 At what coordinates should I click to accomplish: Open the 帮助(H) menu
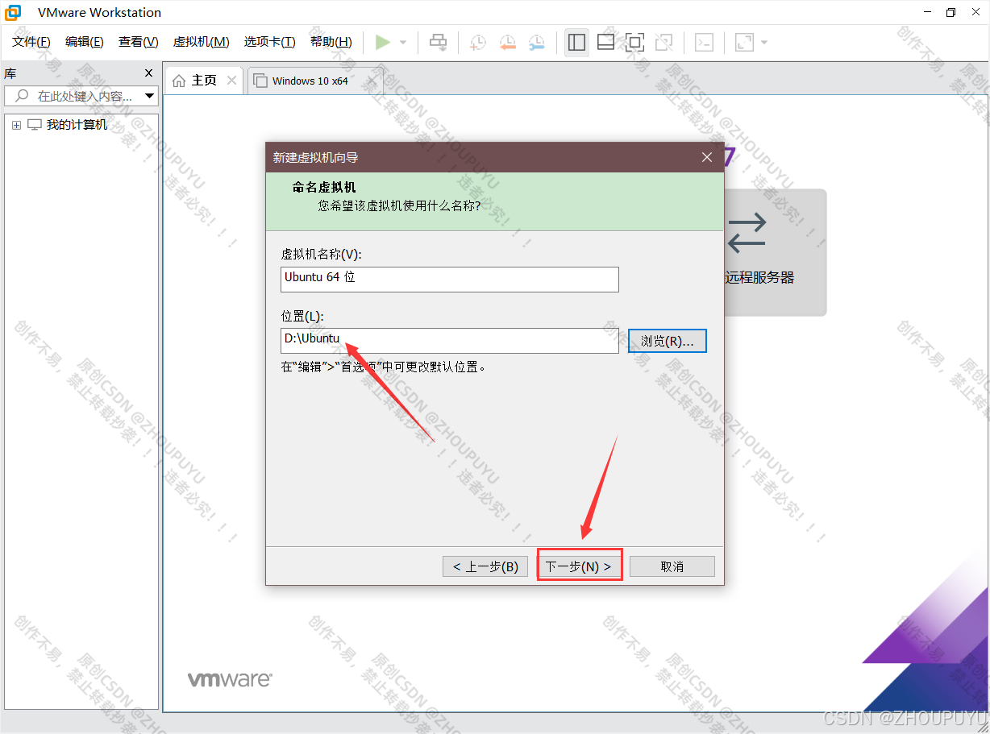(x=331, y=42)
